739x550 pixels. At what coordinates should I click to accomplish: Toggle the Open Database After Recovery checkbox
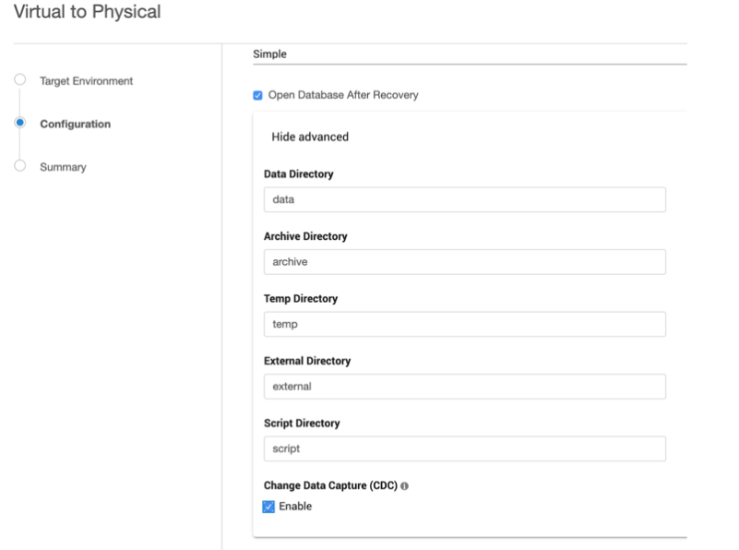tap(257, 97)
